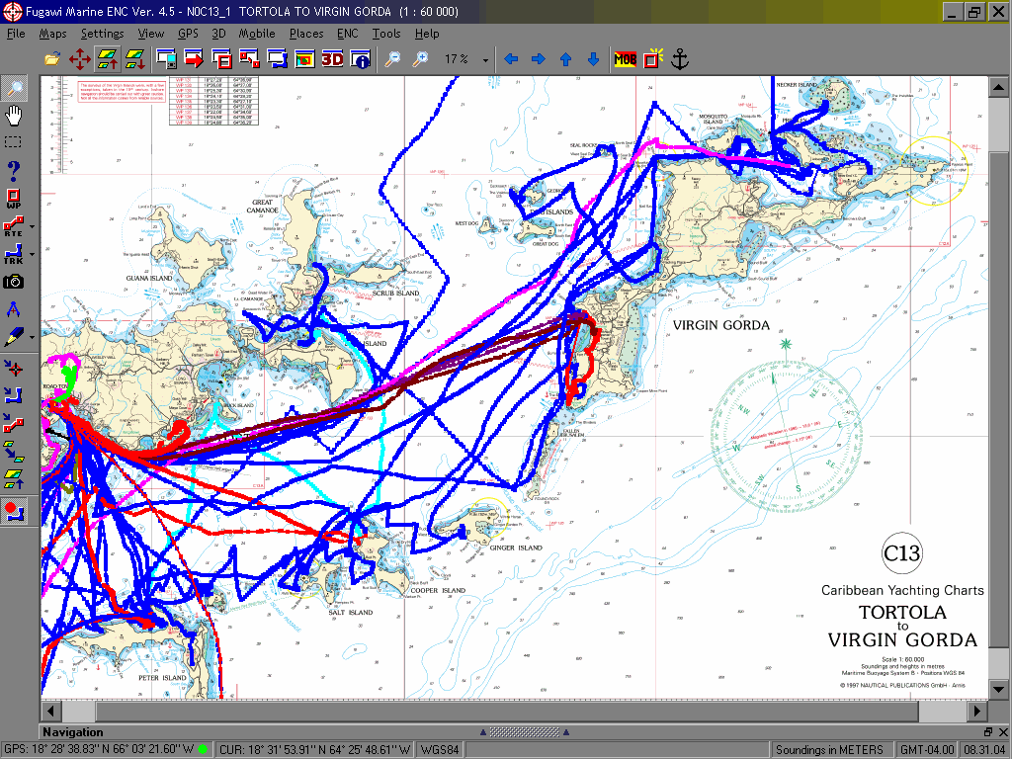Expand the pencil tool dropdown arrow
The width and height of the screenshot is (1012, 759).
tap(32, 337)
